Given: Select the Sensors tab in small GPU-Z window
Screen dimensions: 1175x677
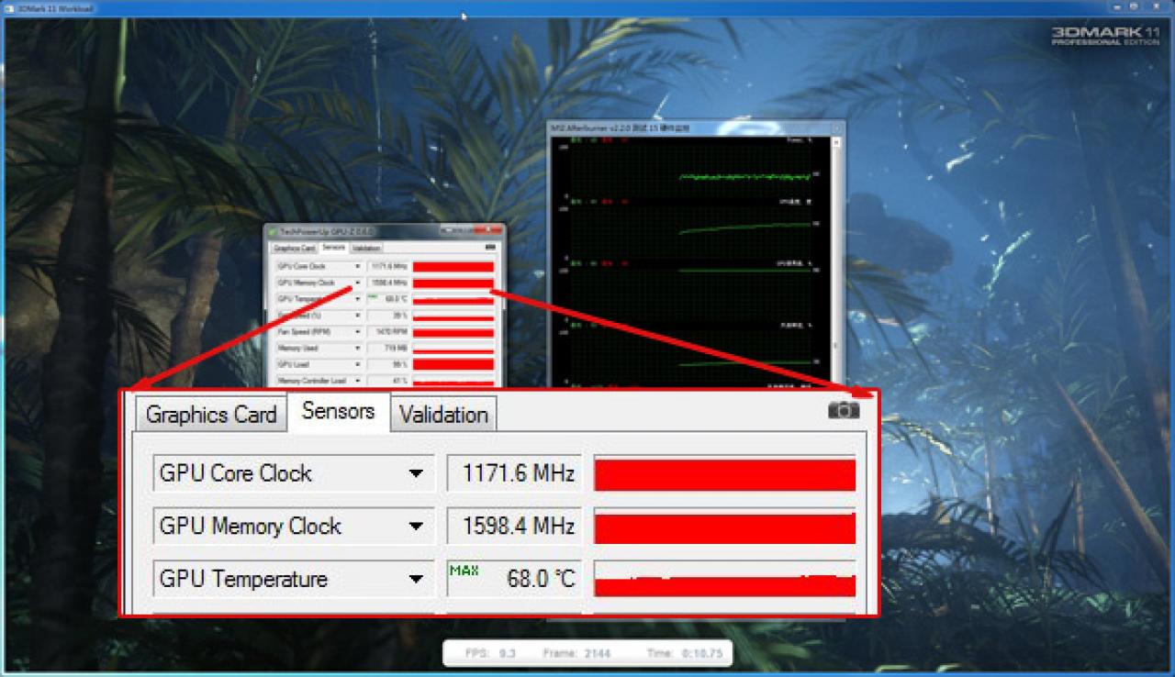Looking at the screenshot, I should point(334,248).
